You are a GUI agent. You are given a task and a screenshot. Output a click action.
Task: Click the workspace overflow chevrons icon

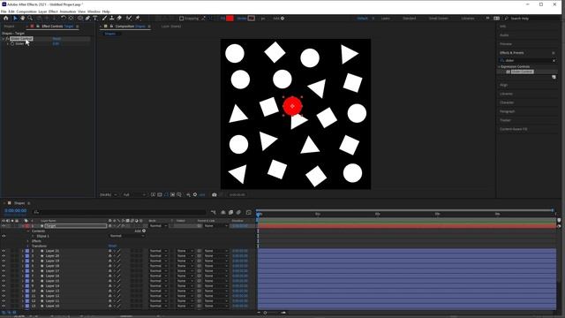pos(487,18)
